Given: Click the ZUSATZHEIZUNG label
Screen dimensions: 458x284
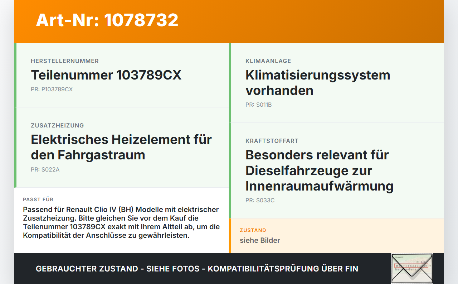Looking at the screenshot, I should (x=57, y=125).
